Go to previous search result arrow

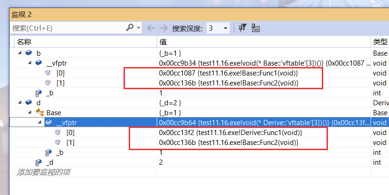coord(151,28)
